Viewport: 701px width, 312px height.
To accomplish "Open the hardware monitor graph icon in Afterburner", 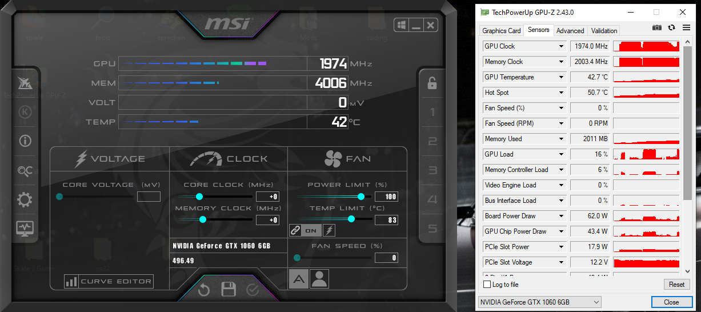I will point(25,228).
